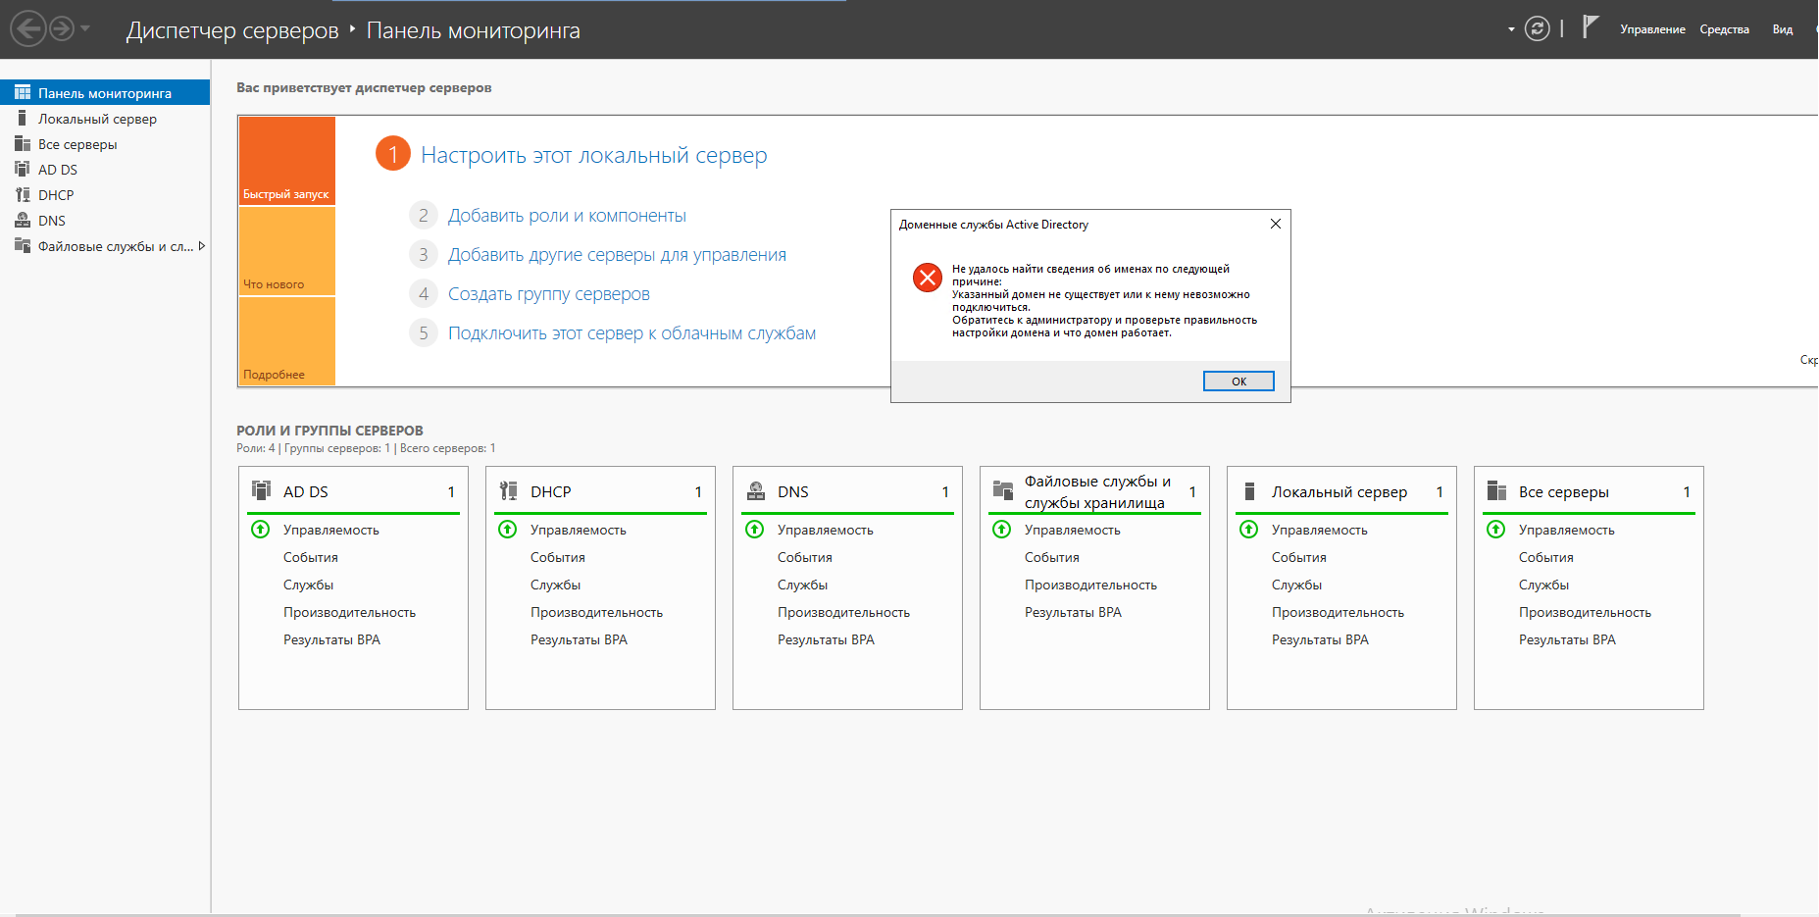Screen dimensions: 1819x917
Task: Open the Вид menu
Action: coord(1782,29)
